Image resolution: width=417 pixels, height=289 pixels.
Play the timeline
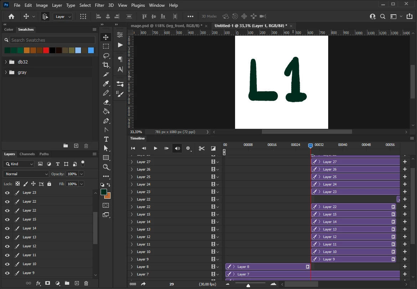point(156,148)
